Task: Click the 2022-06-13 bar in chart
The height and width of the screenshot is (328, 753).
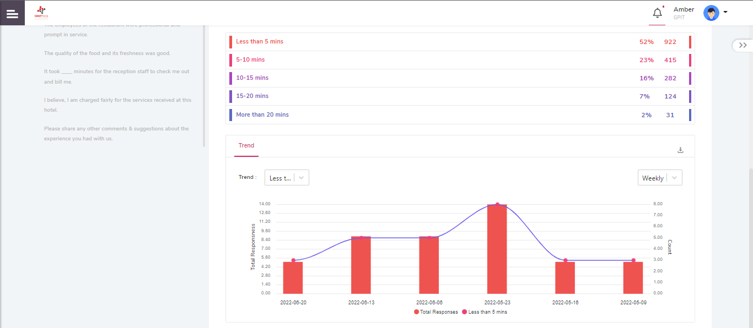Action: point(361,265)
